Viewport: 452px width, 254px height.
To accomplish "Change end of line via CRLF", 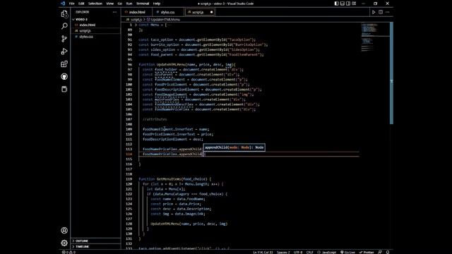I will (309, 252).
